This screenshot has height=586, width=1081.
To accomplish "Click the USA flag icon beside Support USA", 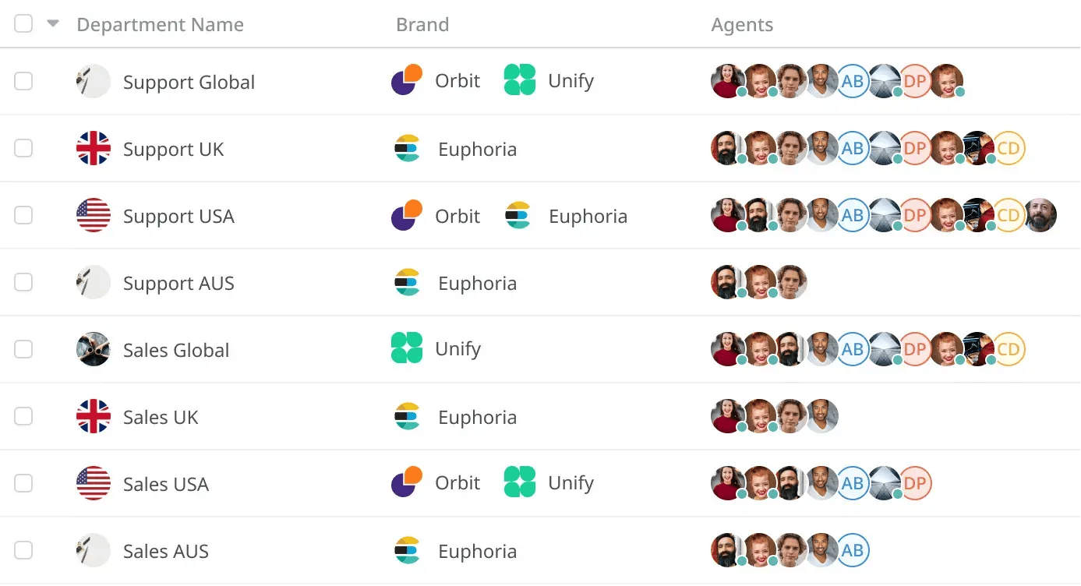I will point(94,216).
